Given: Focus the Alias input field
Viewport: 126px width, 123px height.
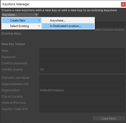Looking at the screenshot, I should tap(82, 51).
